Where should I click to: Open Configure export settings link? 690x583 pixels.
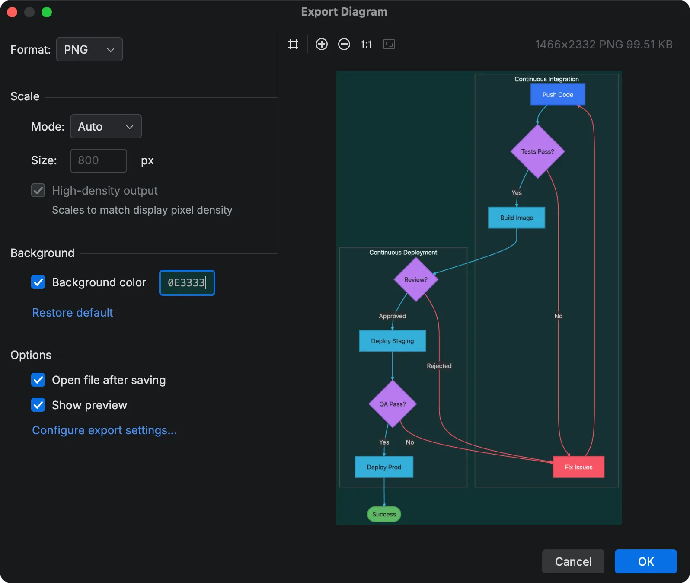pos(104,430)
